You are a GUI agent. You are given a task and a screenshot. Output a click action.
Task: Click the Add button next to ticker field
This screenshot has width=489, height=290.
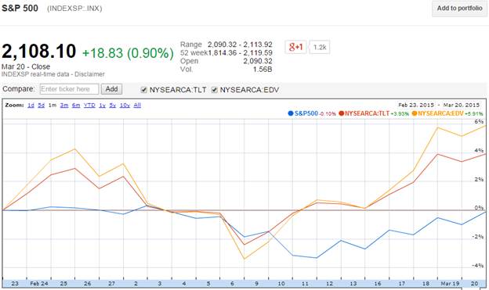click(x=111, y=89)
